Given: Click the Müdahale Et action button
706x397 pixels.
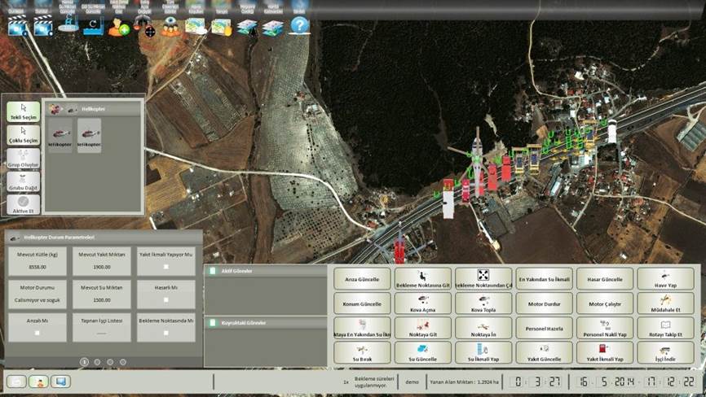Looking at the screenshot, I should click(664, 303).
